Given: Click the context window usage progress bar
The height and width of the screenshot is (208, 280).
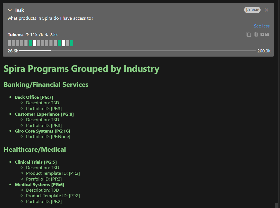Looking at the screenshot, I should tap(137, 51).
